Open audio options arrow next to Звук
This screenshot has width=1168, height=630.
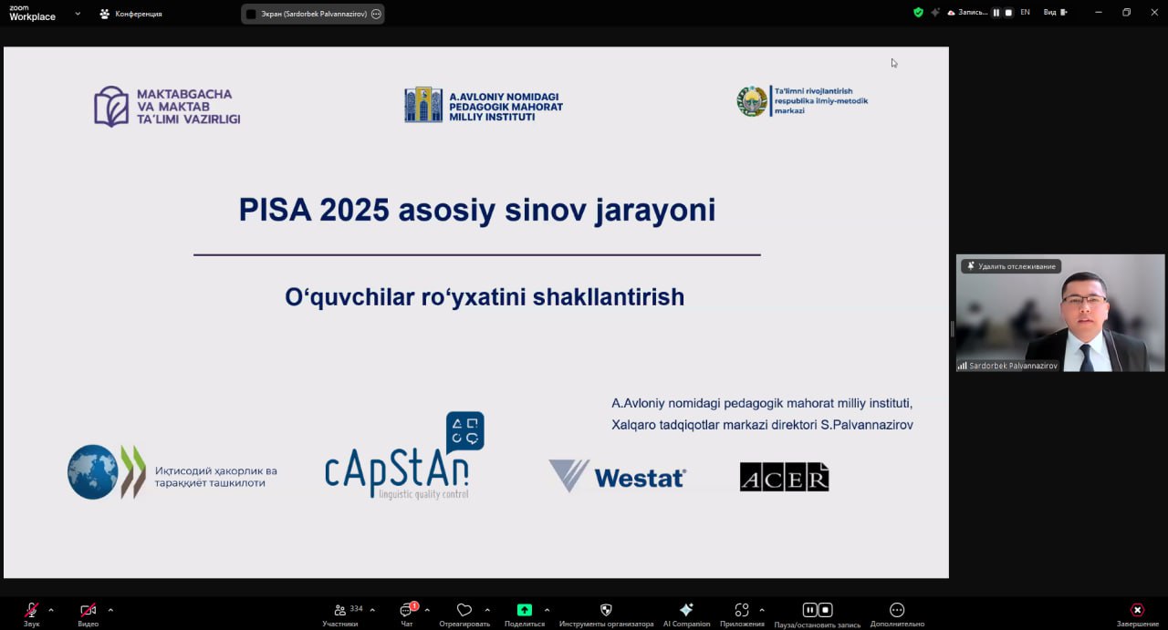pyautogui.click(x=51, y=610)
